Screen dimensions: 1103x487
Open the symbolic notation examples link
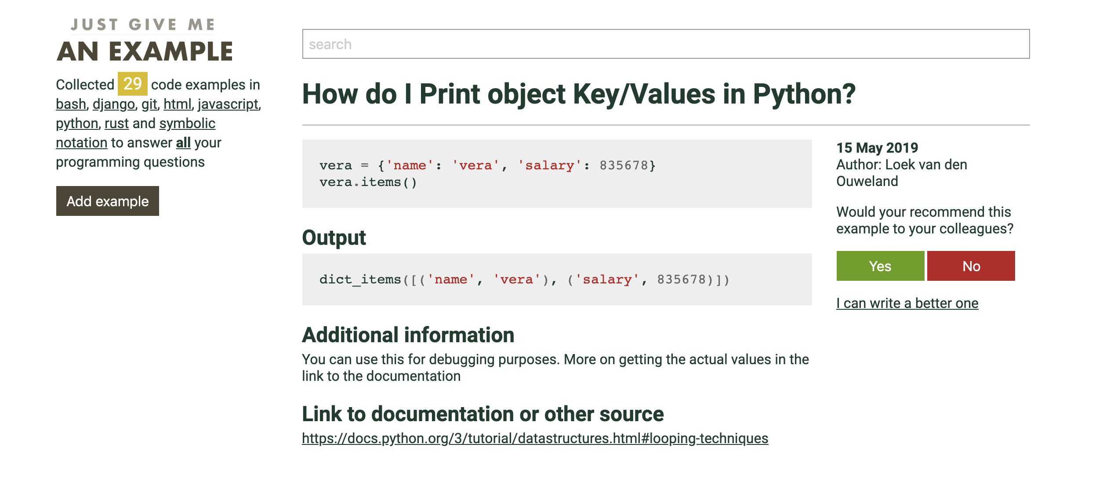click(135, 133)
